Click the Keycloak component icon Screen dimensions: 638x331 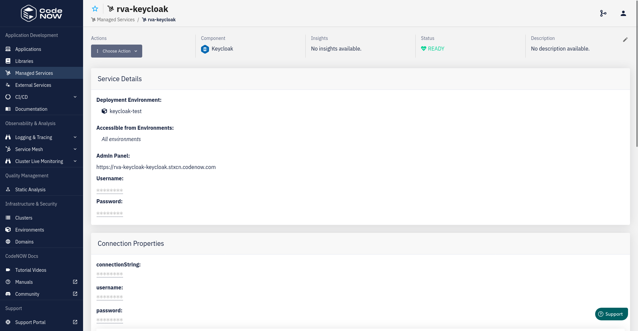click(205, 49)
